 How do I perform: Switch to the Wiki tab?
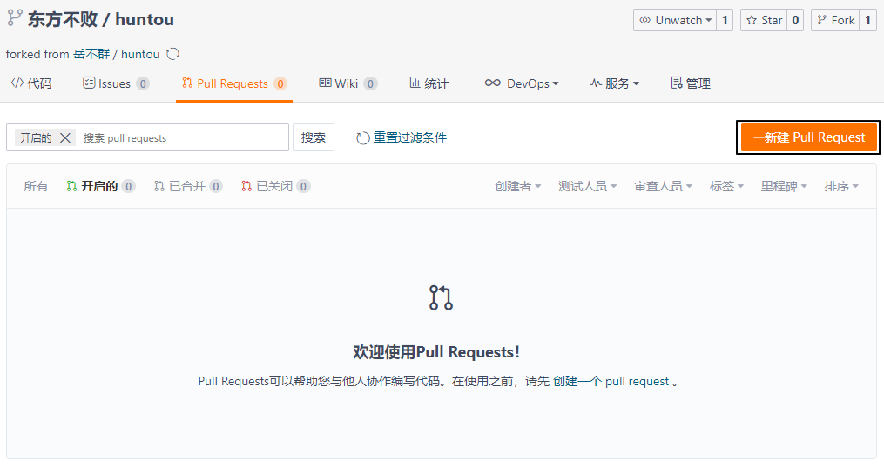coord(347,83)
